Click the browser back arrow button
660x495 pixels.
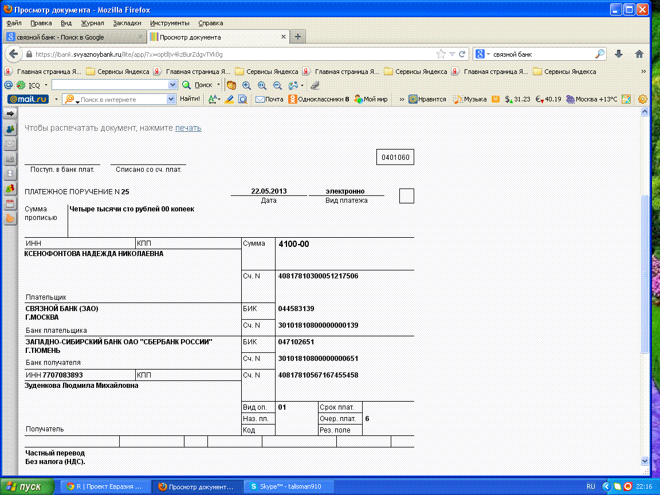pos(14,54)
